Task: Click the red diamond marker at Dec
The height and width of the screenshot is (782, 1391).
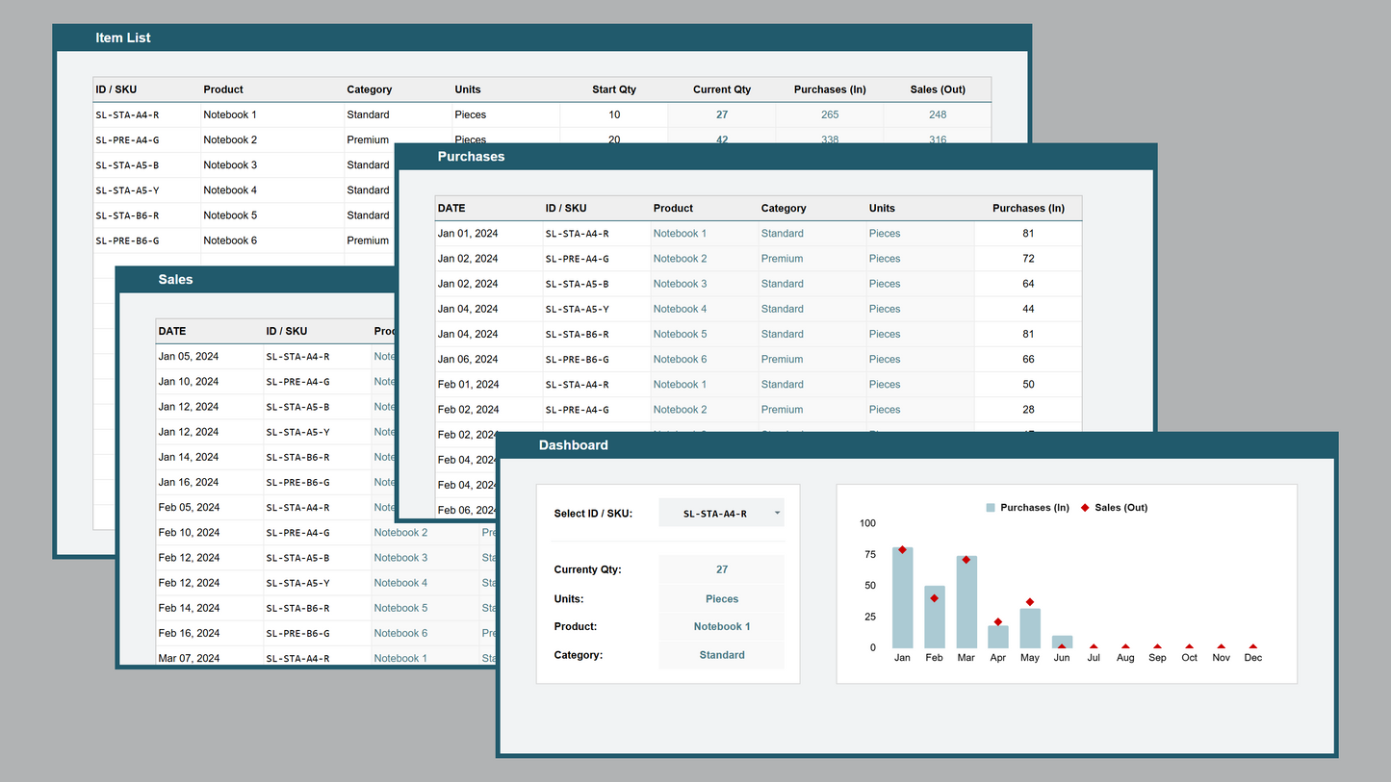Action: [x=1252, y=646]
